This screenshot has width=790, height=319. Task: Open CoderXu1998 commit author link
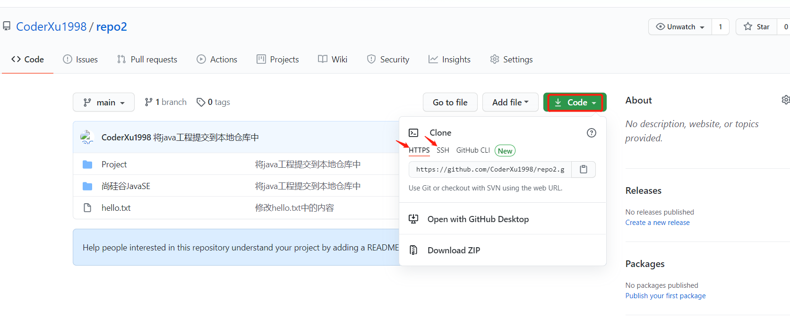[126, 137]
